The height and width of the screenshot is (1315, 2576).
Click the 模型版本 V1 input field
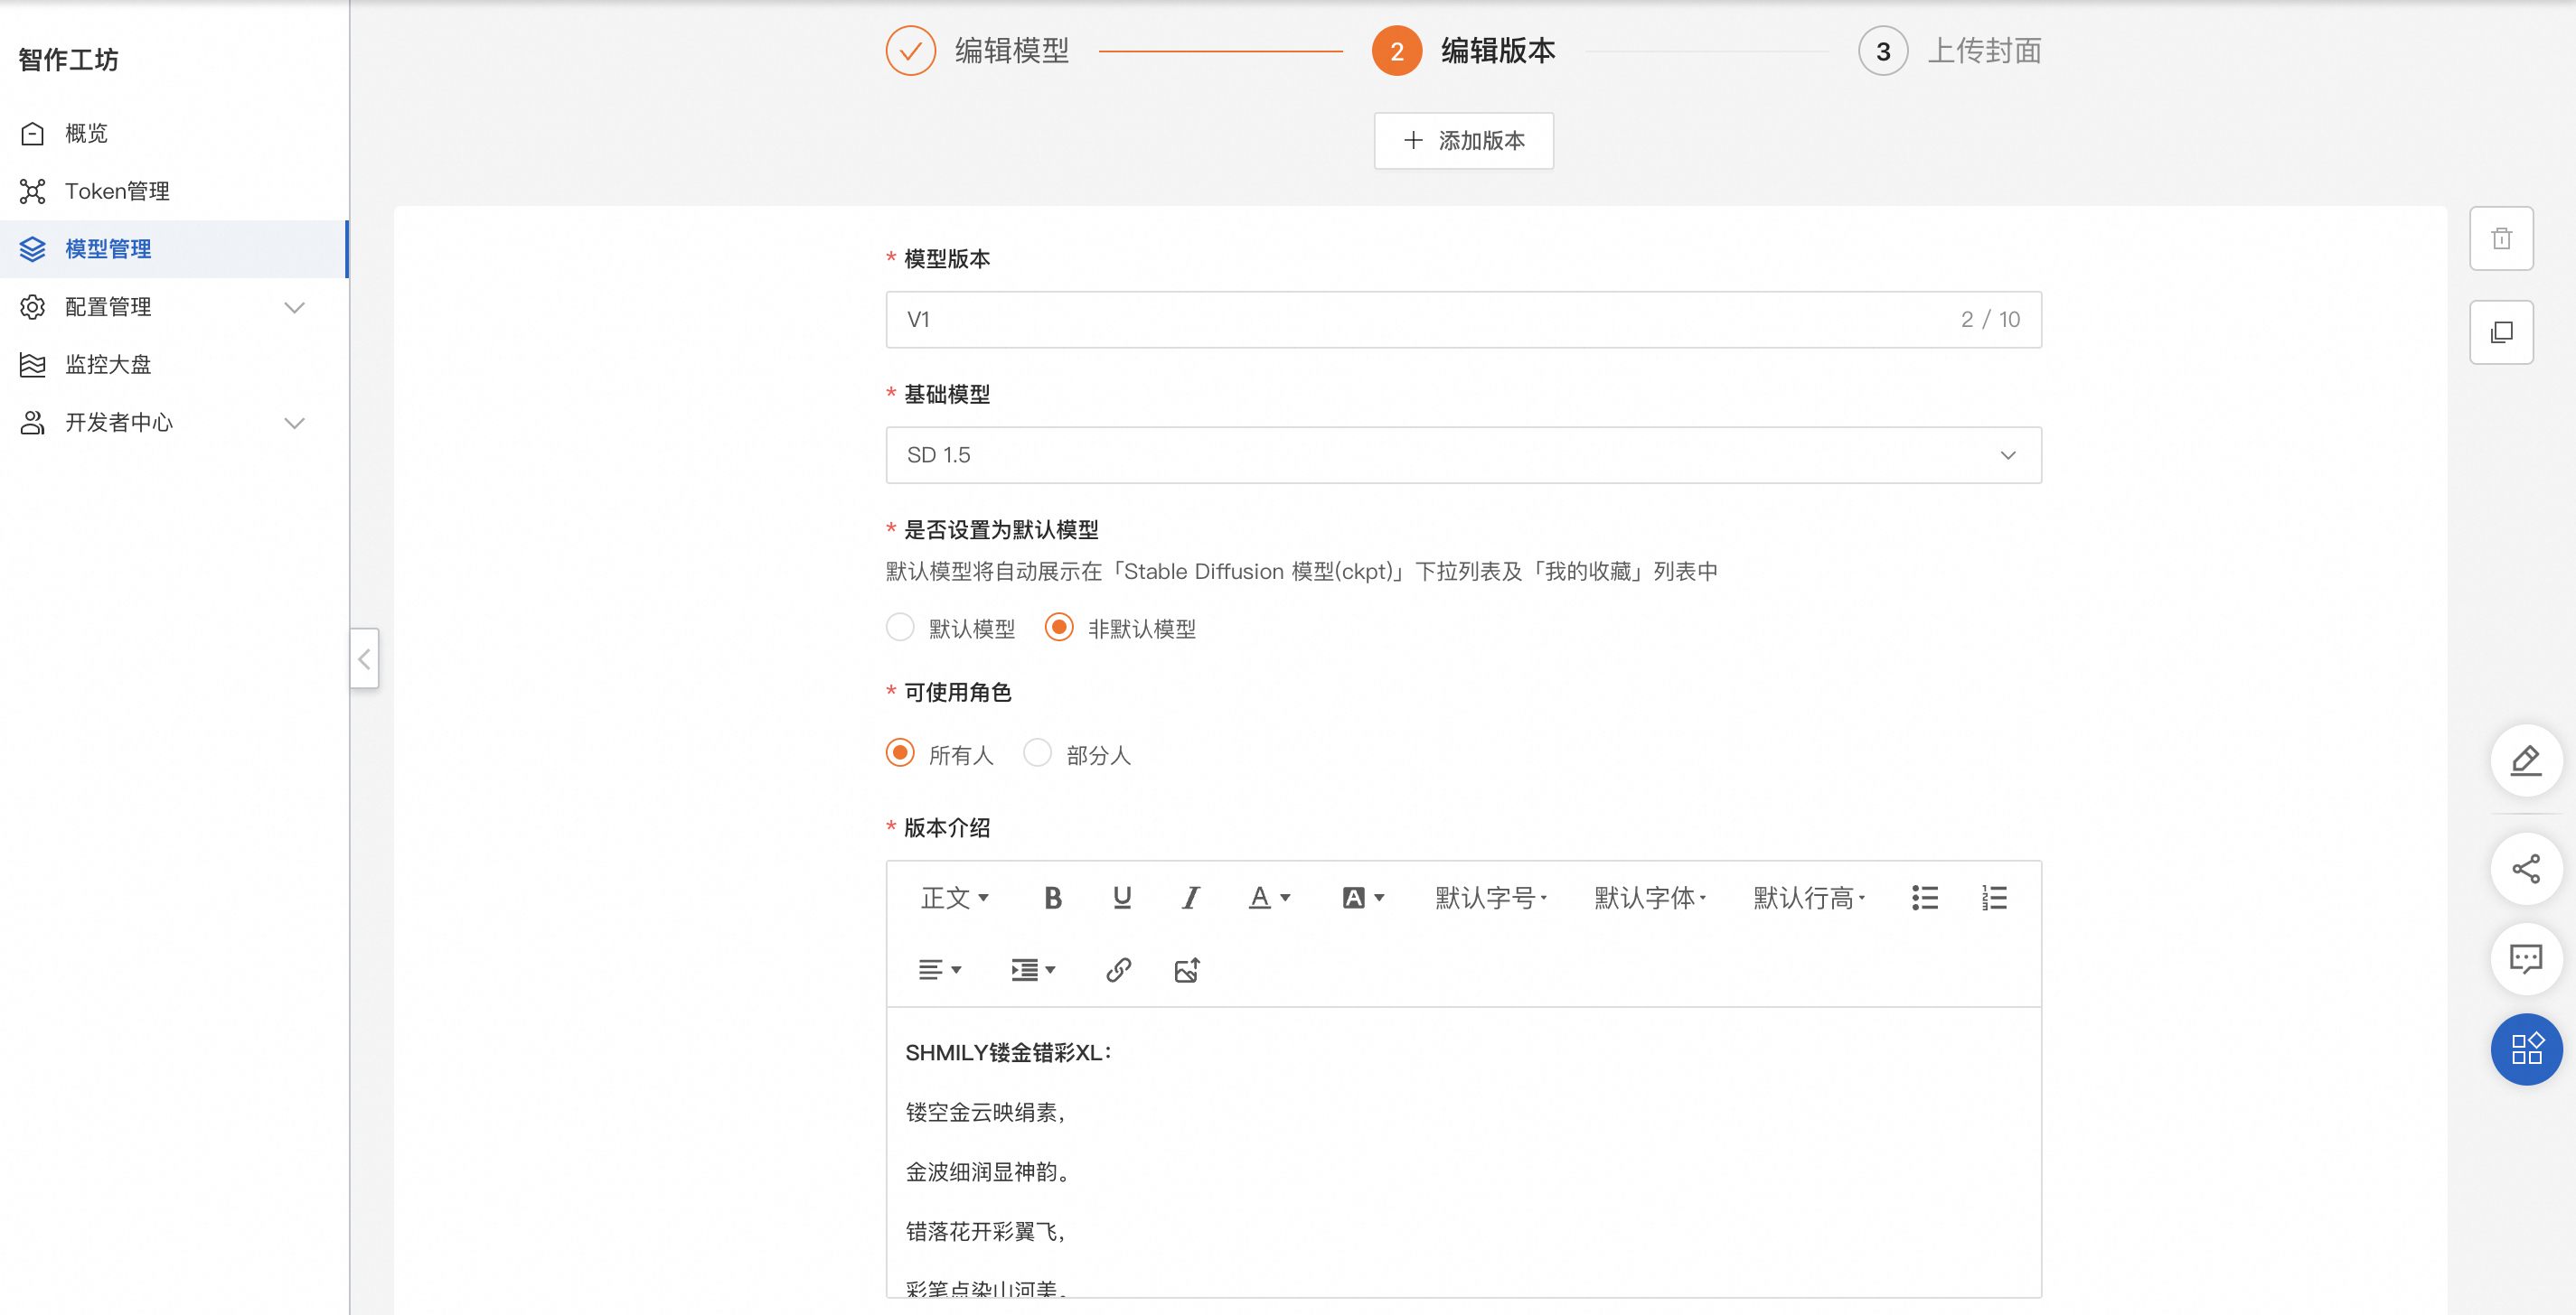(1463, 319)
